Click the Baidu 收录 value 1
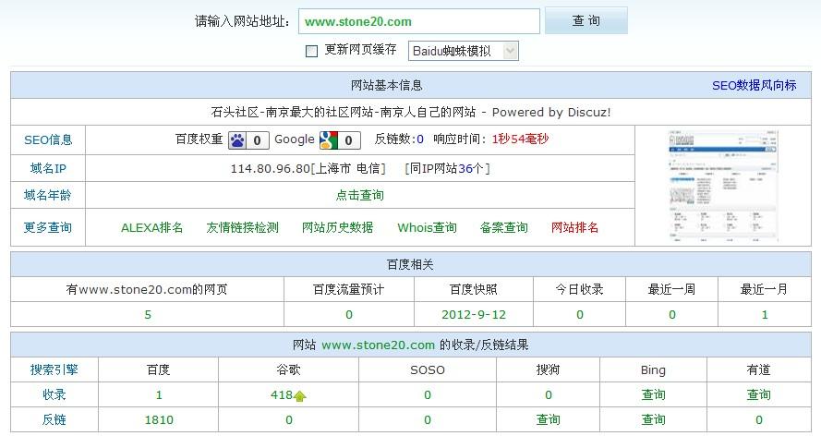The height and width of the screenshot is (436, 821). [159, 395]
